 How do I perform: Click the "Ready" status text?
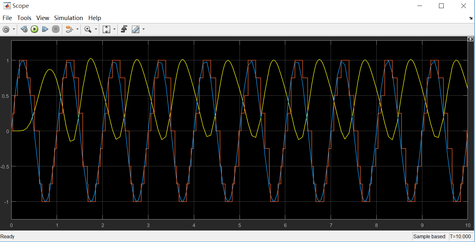[8, 237]
